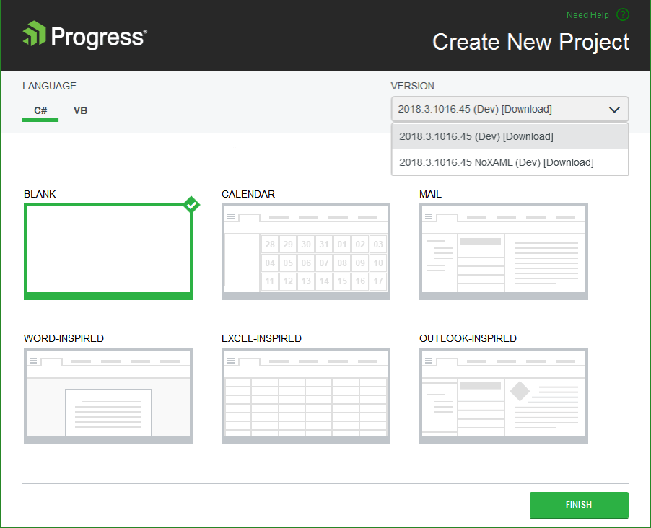Select the Blank project template thumbnail

pos(108,252)
